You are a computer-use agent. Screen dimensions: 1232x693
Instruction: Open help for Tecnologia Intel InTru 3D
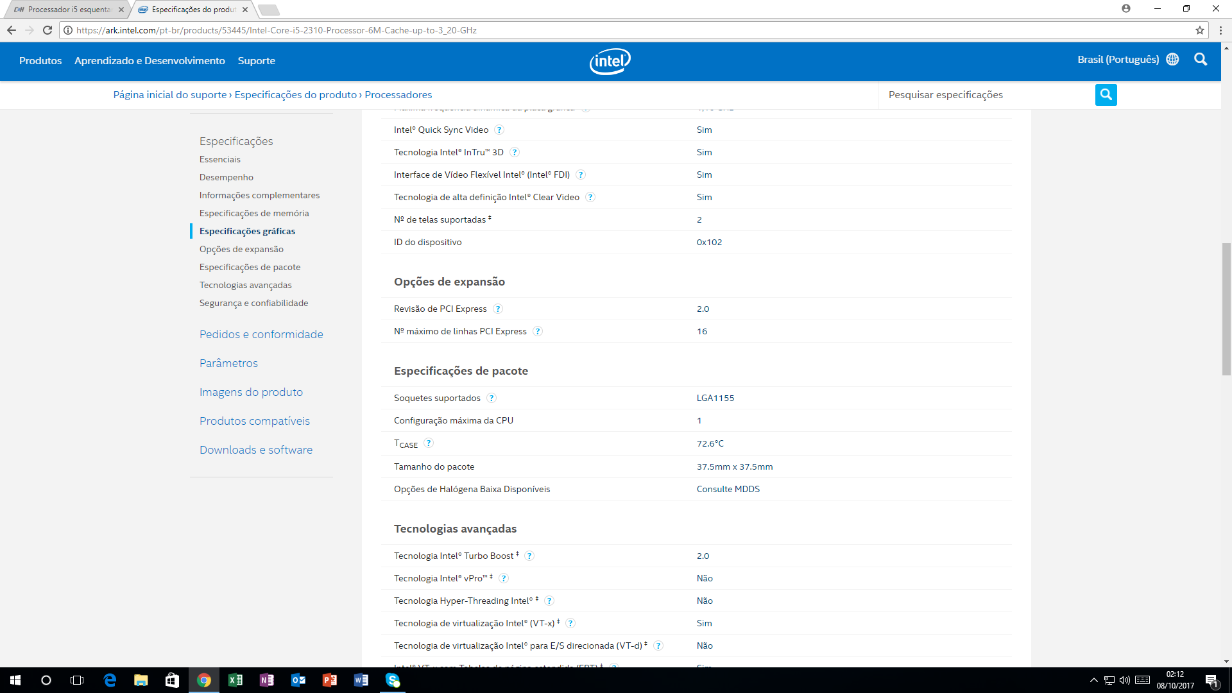click(515, 153)
